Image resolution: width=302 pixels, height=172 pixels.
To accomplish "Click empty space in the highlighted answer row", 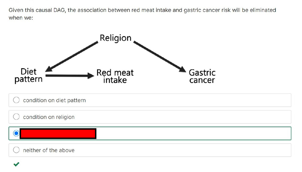I will pyautogui.click(x=193, y=133).
